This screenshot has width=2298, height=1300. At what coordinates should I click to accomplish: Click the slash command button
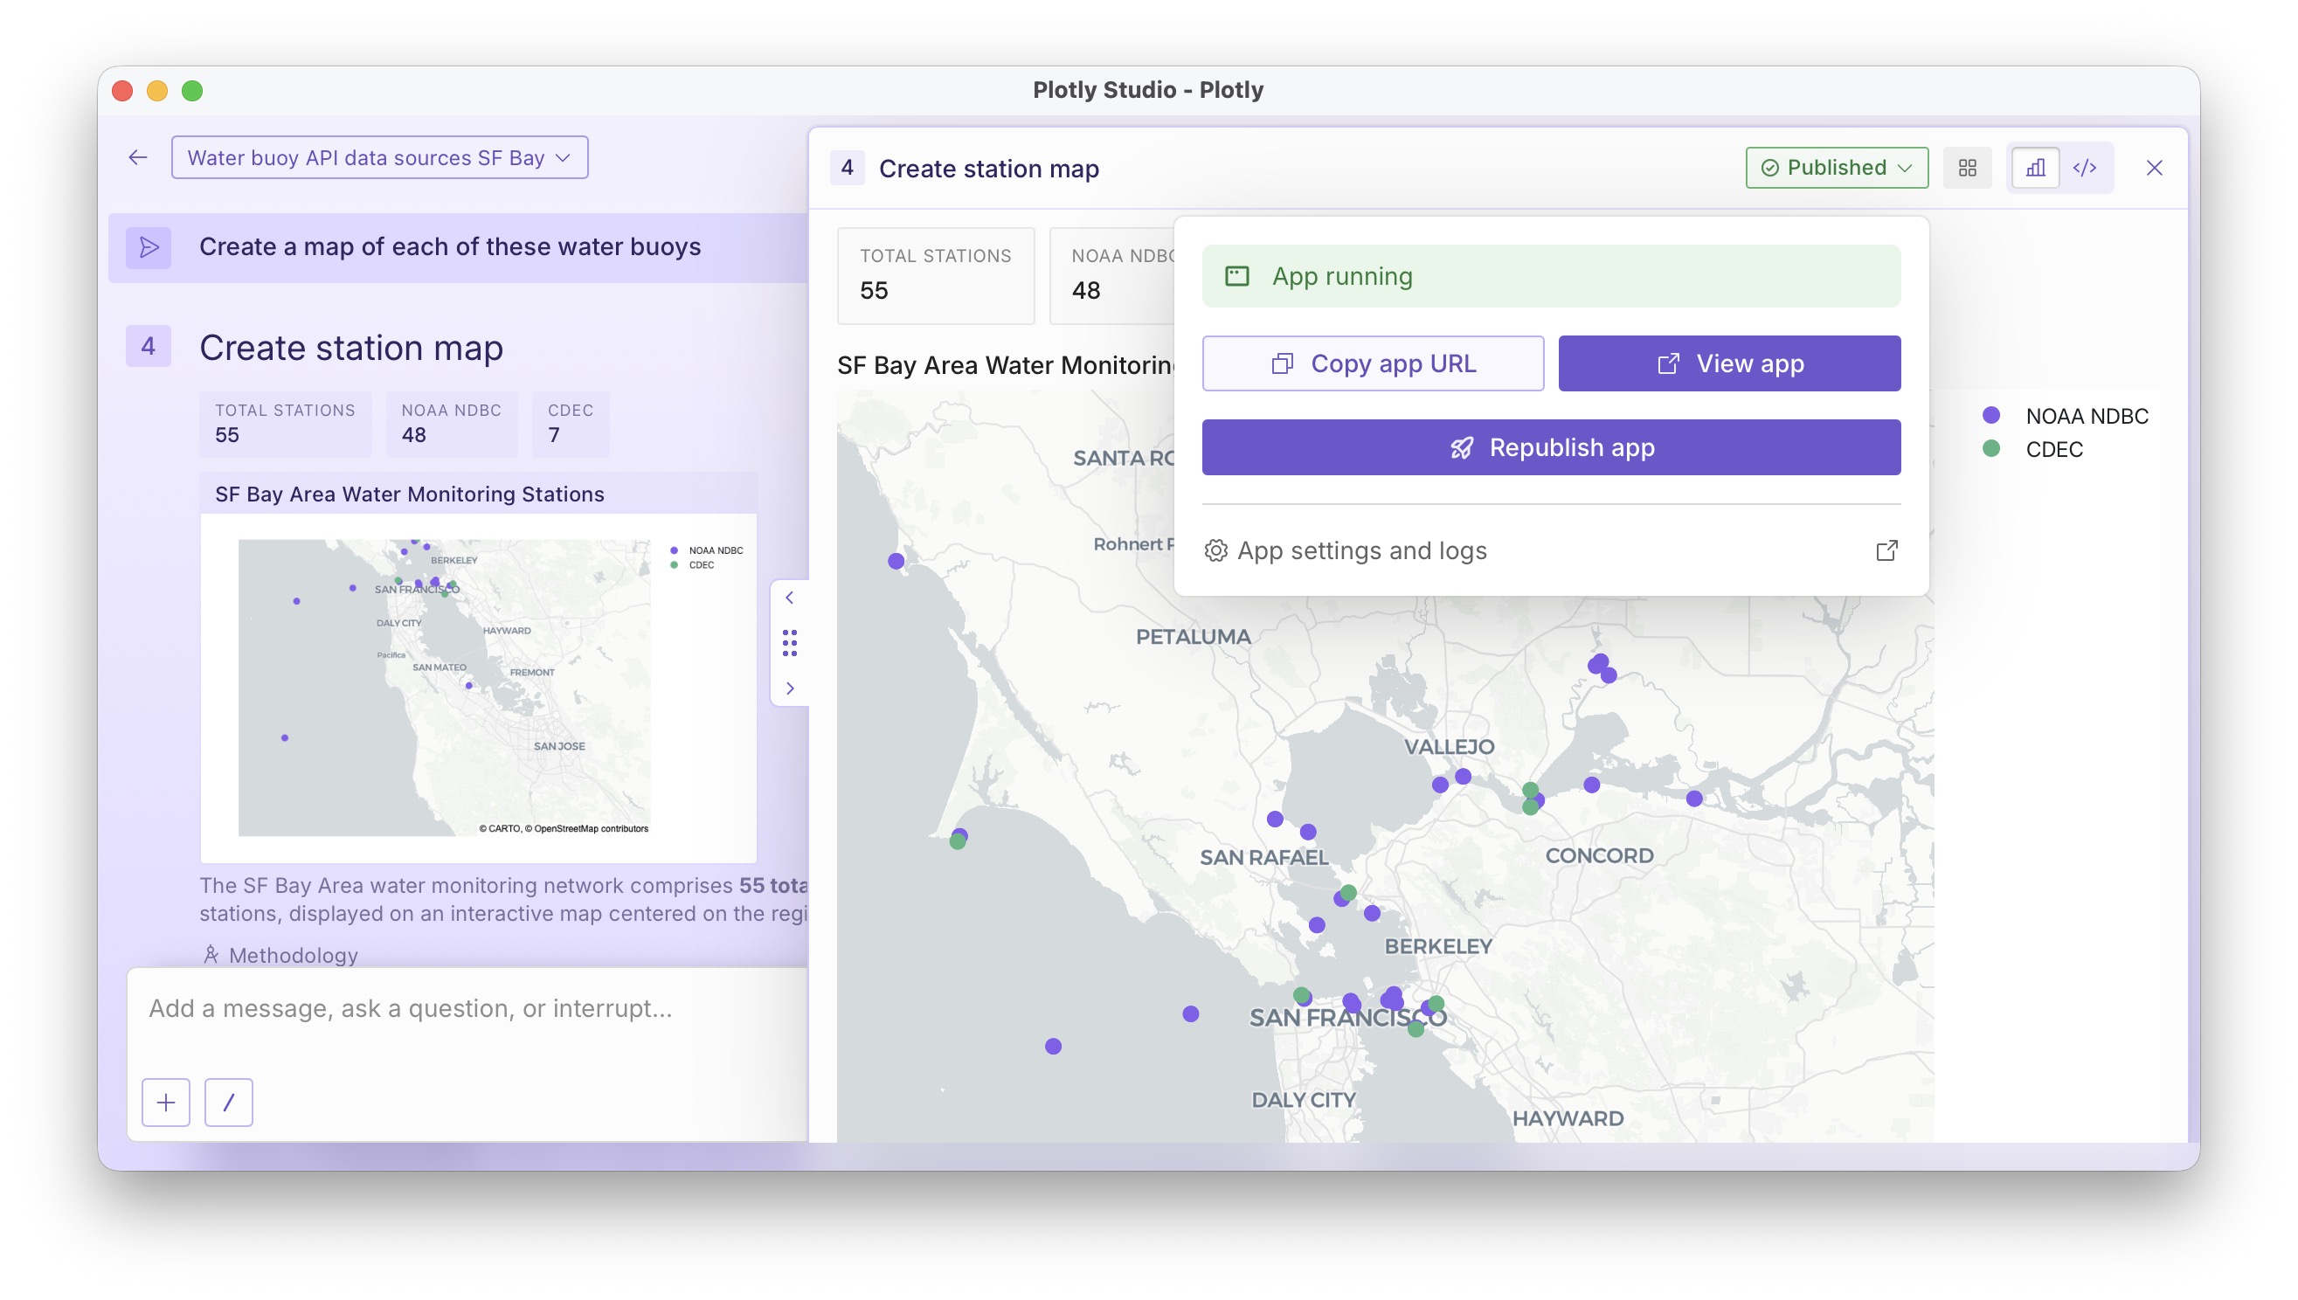[229, 1103]
